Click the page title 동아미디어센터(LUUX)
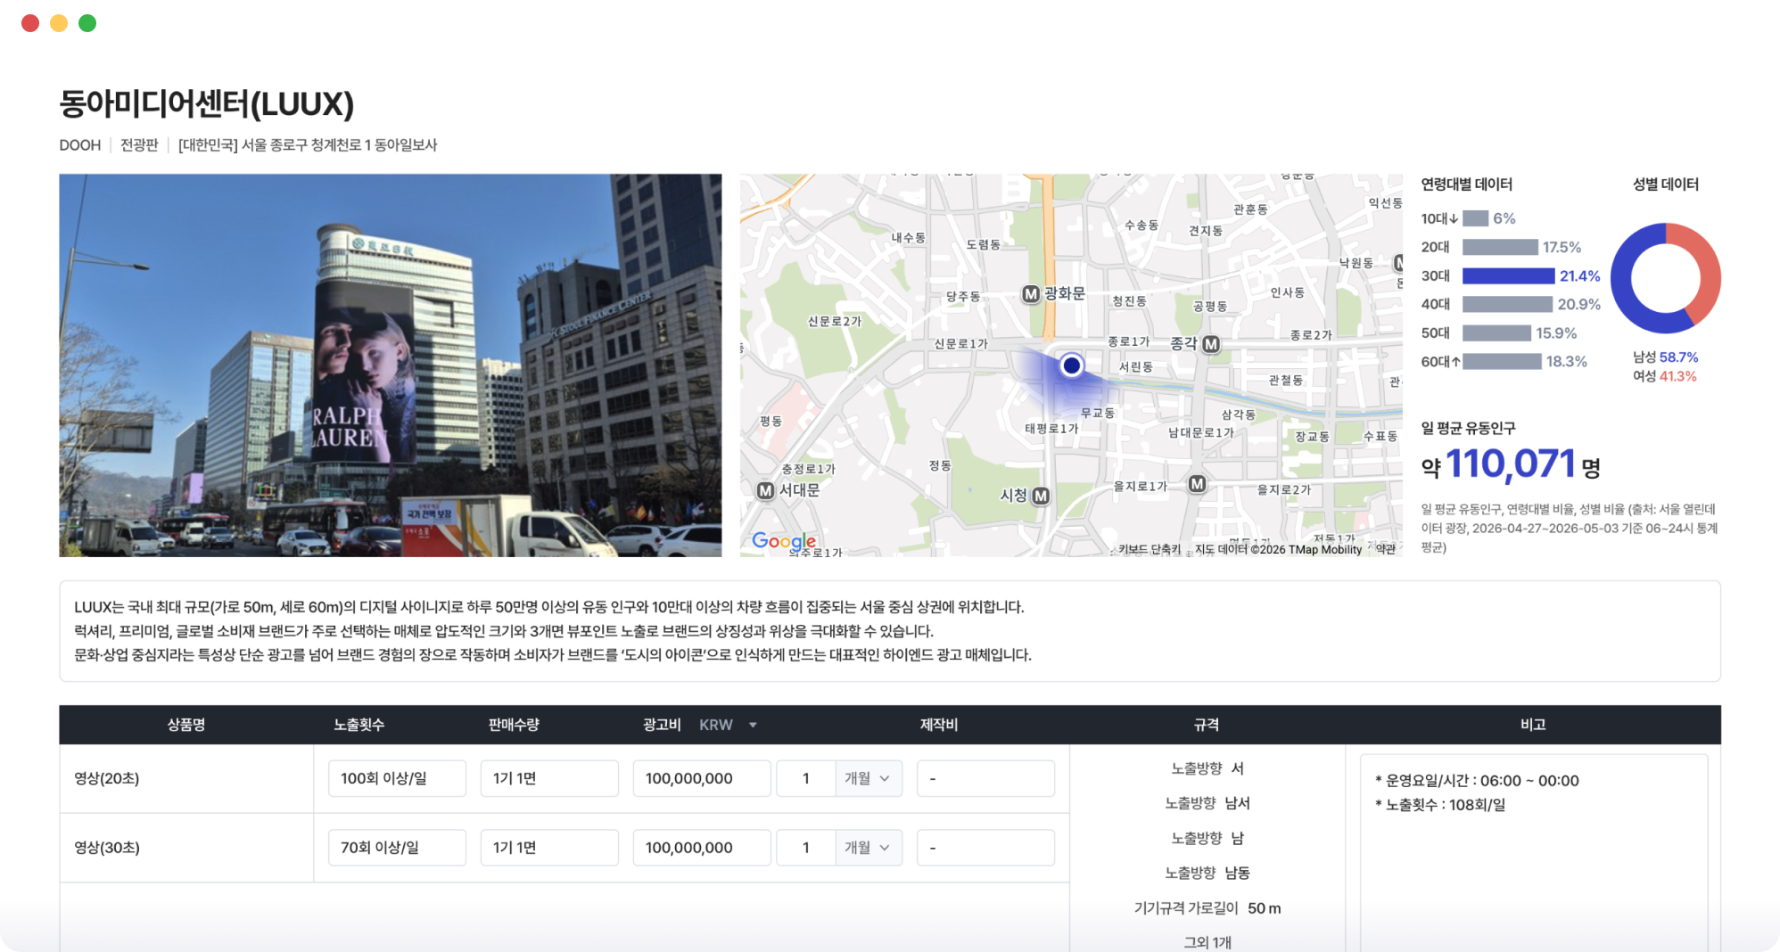 click(x=207, y=104)
